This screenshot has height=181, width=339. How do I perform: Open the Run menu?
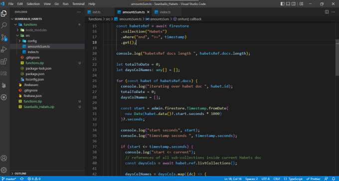tap(65, 4)
